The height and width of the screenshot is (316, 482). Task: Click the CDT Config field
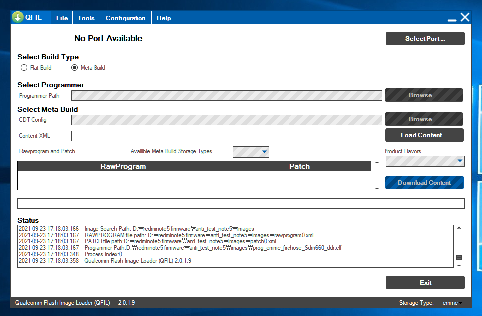226,120
